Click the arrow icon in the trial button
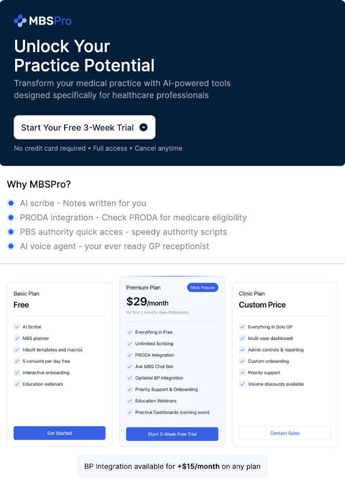This screenshot has height=480, width=345. tap(143, 128)
